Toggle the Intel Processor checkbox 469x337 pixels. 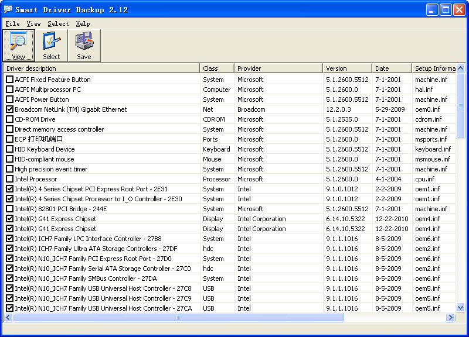click(x=9, y=179)
